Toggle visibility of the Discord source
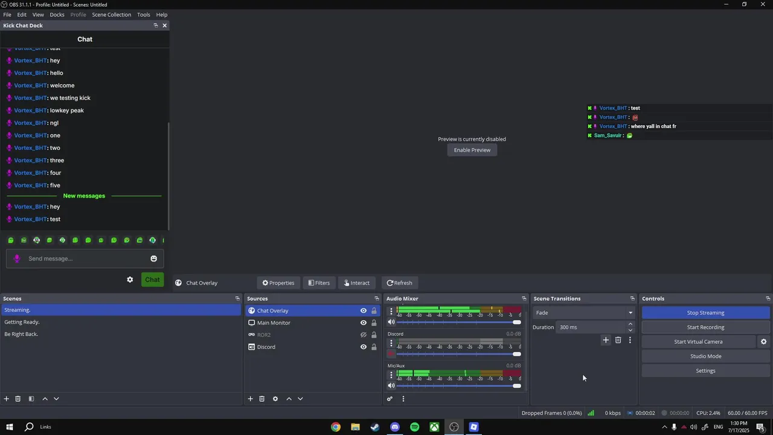Screen dimensions: 773x435 pos(364,347)
